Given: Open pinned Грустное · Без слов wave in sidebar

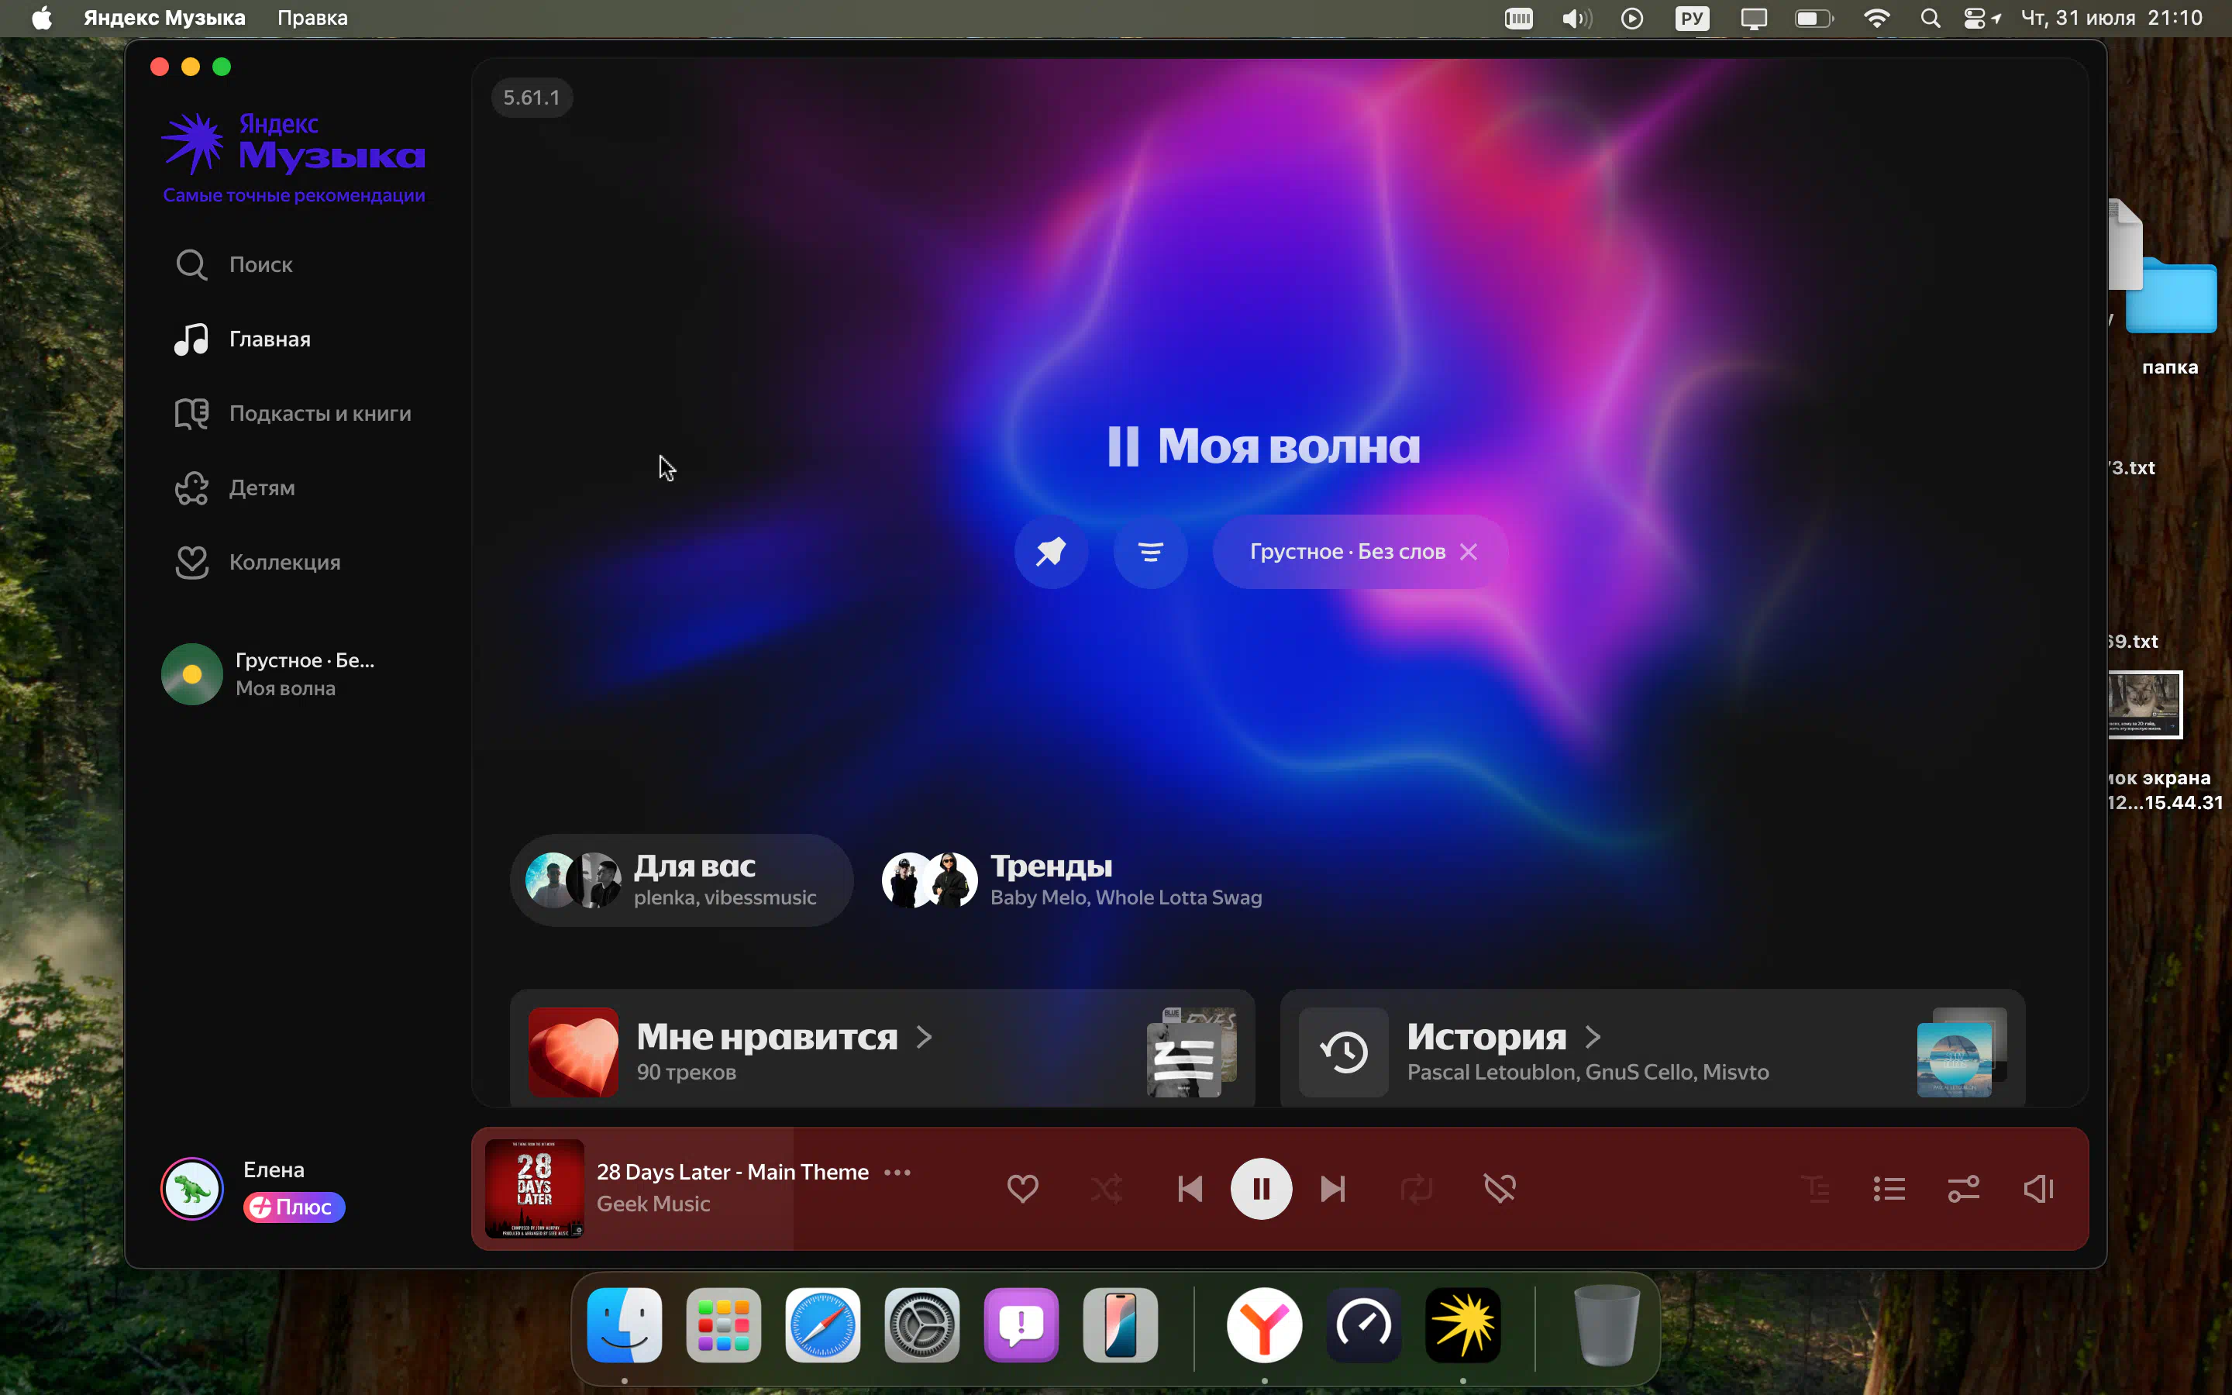Looking at the screenshot, I should coord(270,673).
